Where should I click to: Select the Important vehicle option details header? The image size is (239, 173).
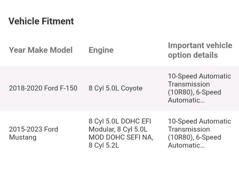[x=200, y=50]
